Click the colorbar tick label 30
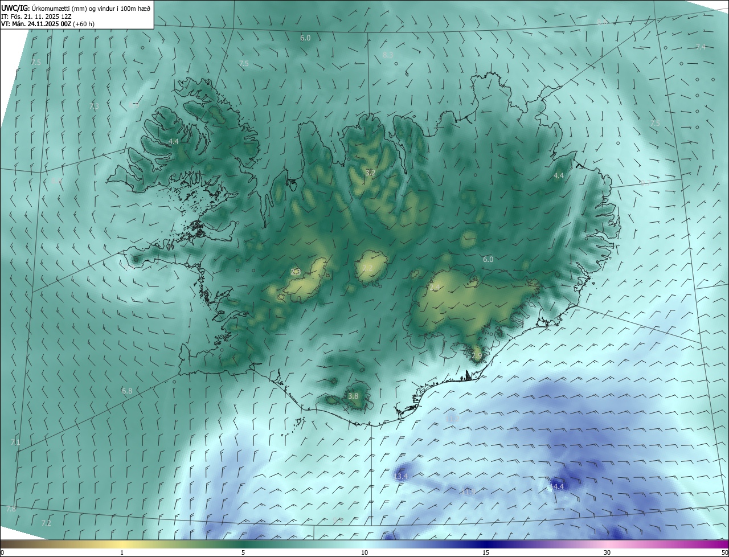Viewport: 729px width, 557px height. point(607,552)
